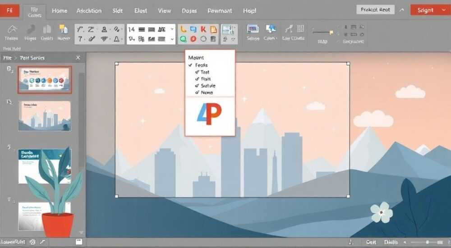Click the red K icon in the ribbon
Viewport: 451px width, 248px height.
point(204,29)
